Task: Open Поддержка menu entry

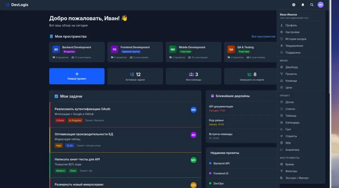Action: coord(301,53)
